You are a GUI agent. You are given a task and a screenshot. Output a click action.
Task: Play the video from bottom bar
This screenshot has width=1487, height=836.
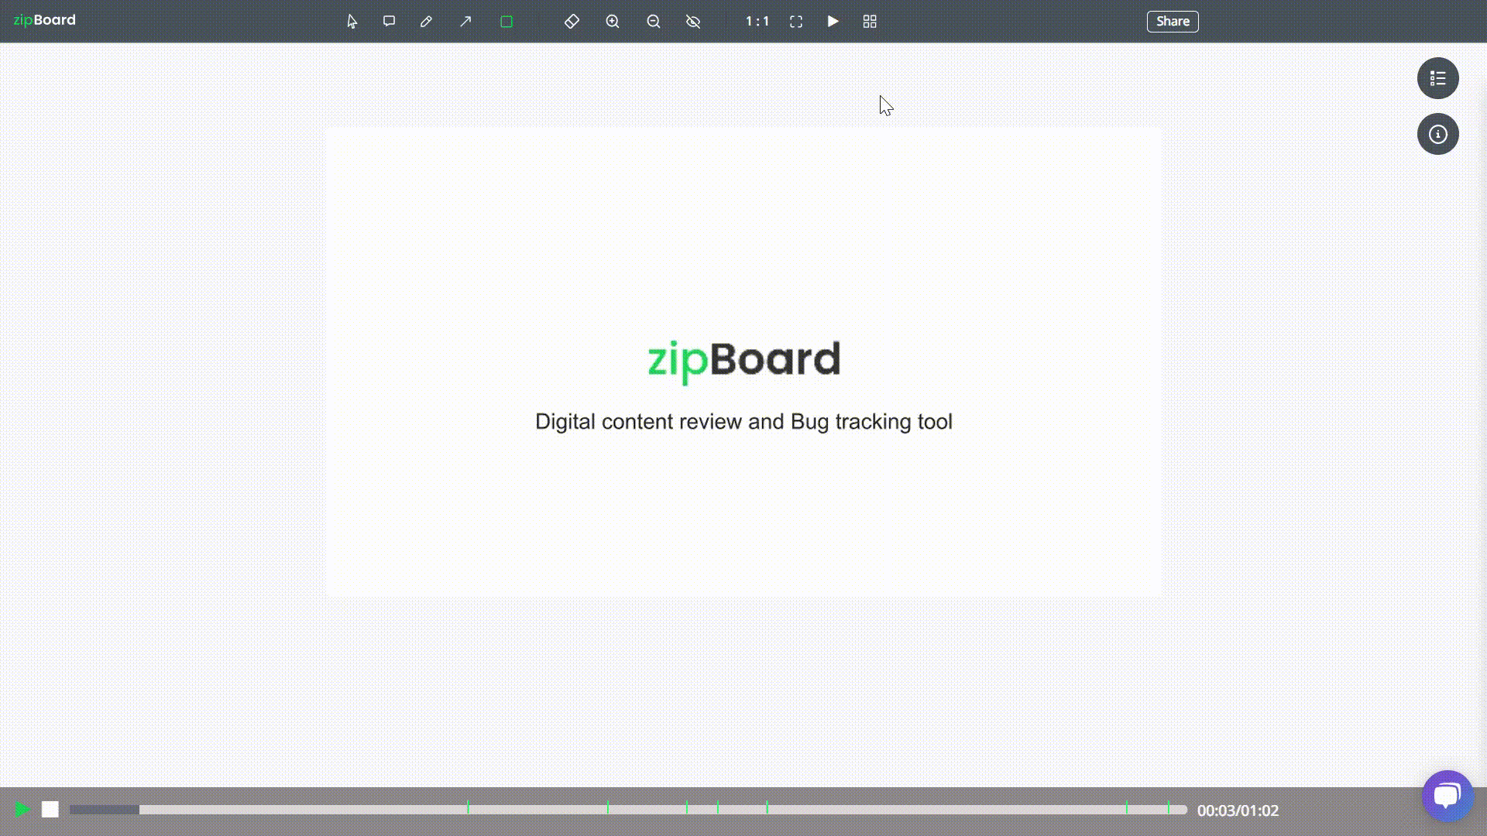click(x=22, y=810)
